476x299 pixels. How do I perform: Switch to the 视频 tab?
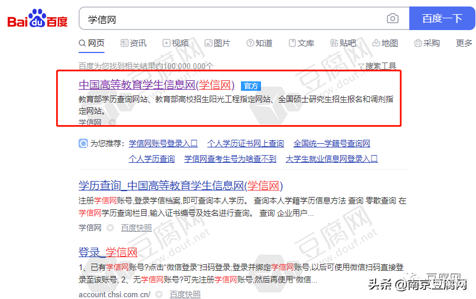[175, 43]
